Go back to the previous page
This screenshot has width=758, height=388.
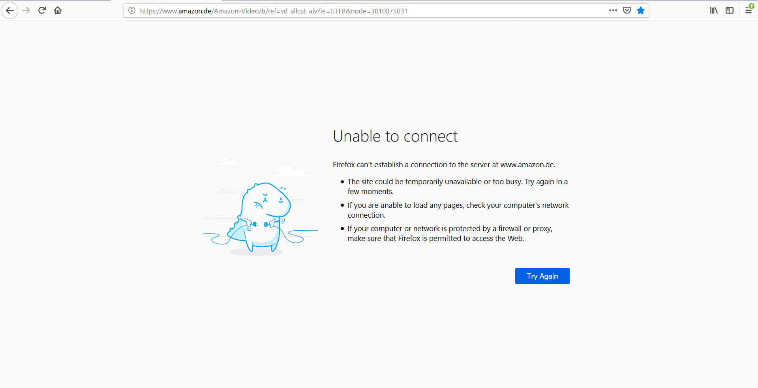coord(10,11)
